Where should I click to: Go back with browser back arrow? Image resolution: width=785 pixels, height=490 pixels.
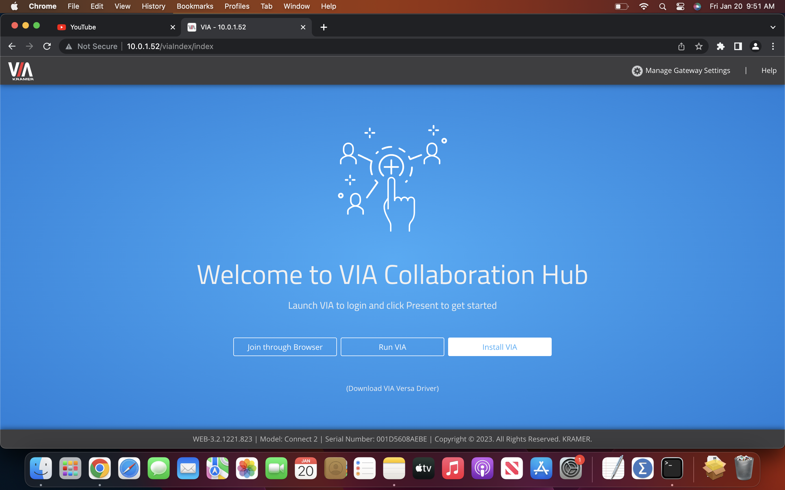click(12, 46)
